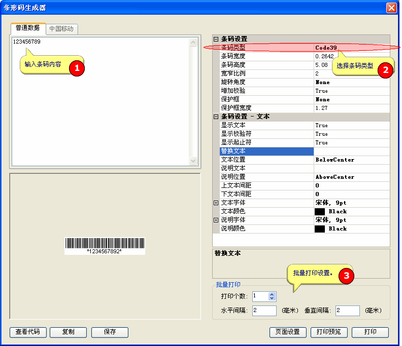
Task: Click the 文本颜色 black color swatch
Action: tap(320, 212)
